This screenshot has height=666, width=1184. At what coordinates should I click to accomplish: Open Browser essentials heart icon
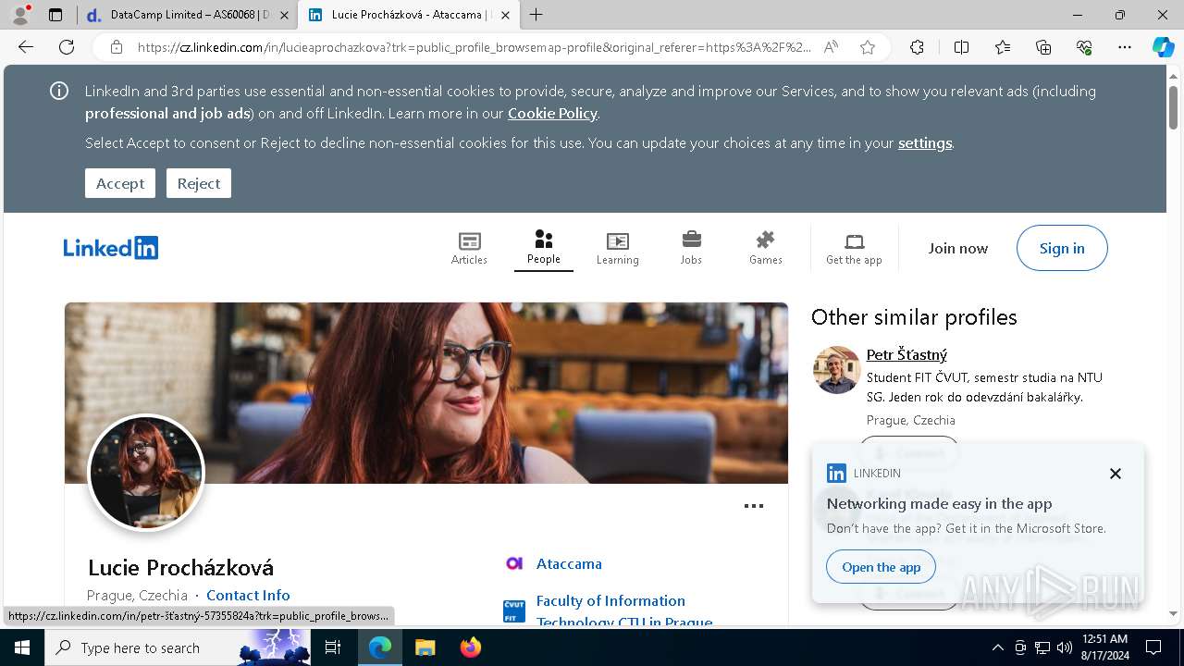pos(1084,47)
